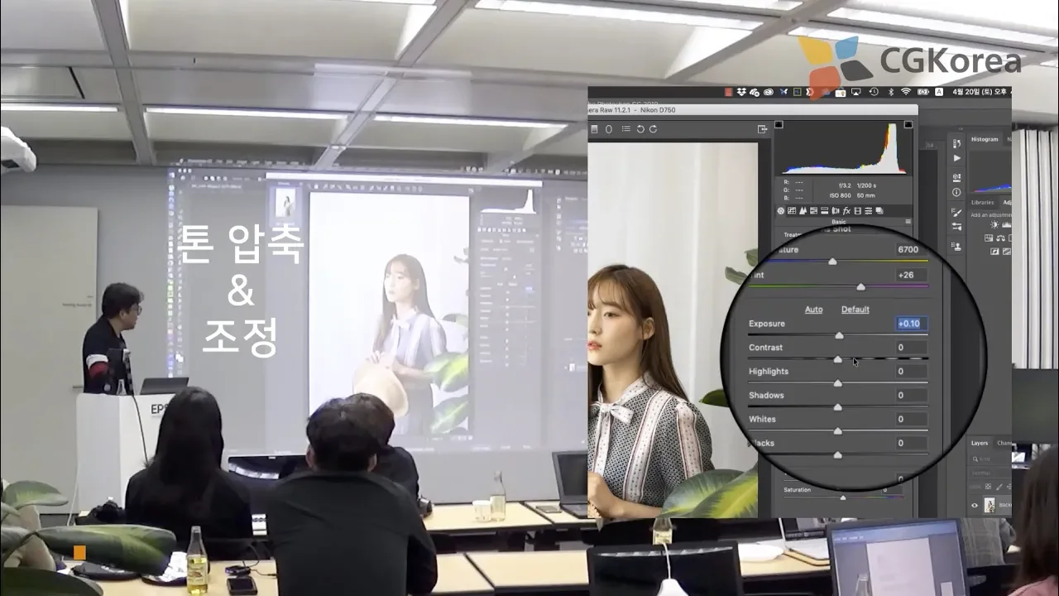This screenshot has height=596, width=1059.
Task: Open the Properties panel icon
Action: click(x=956, y=178)
